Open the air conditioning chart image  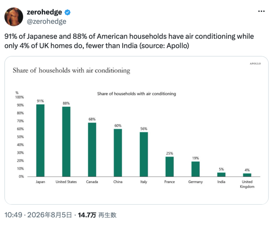136,130
